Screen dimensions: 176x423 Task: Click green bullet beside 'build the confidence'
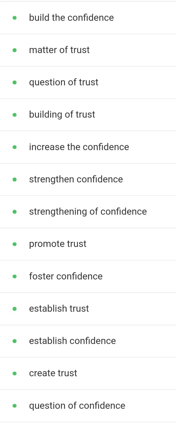(x=15, y=18)
